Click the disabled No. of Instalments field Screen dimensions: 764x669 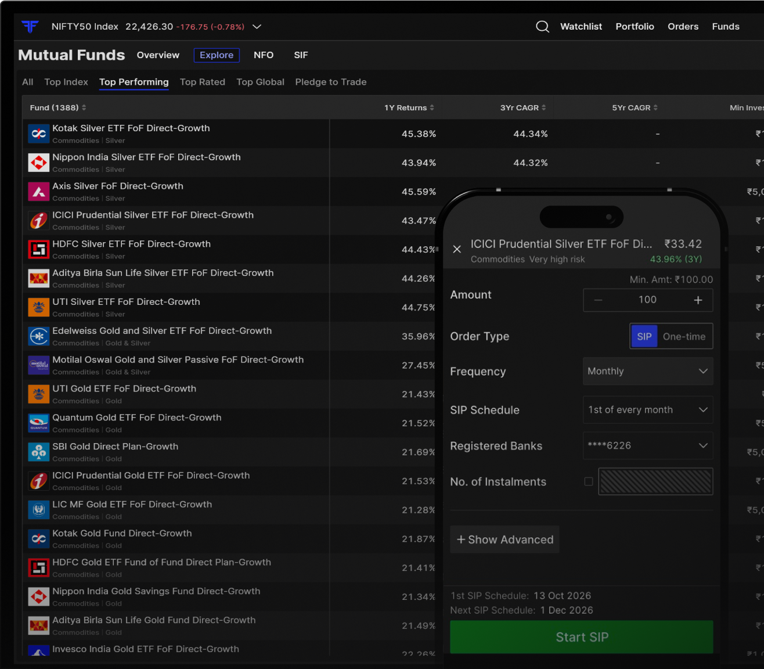pos(655,481)
